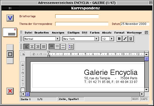Open the New York font dropdown arrow
154x106 pixels.
point(96,39)
